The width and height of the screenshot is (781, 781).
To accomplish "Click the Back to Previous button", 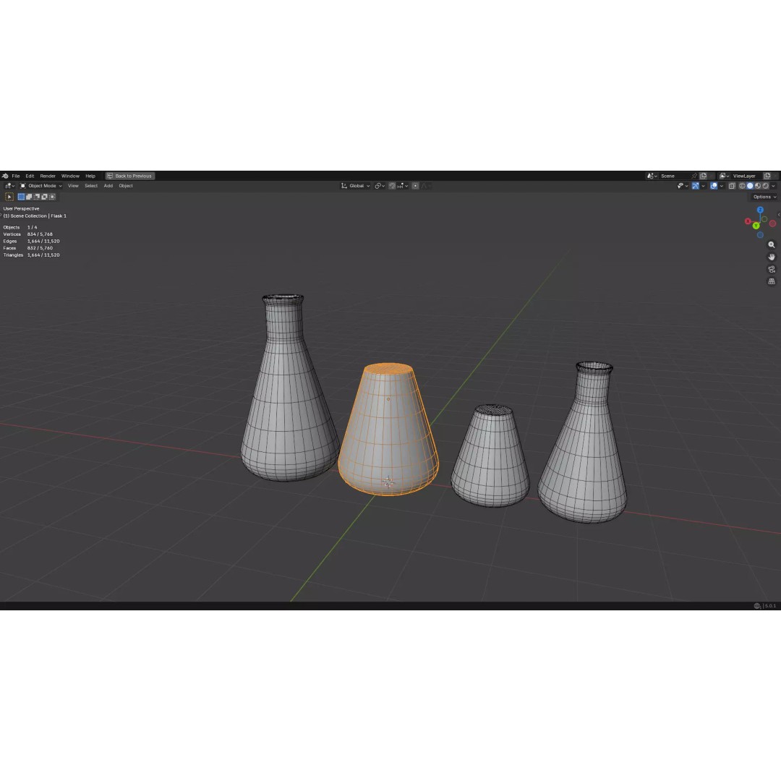I will coord(130,176).
